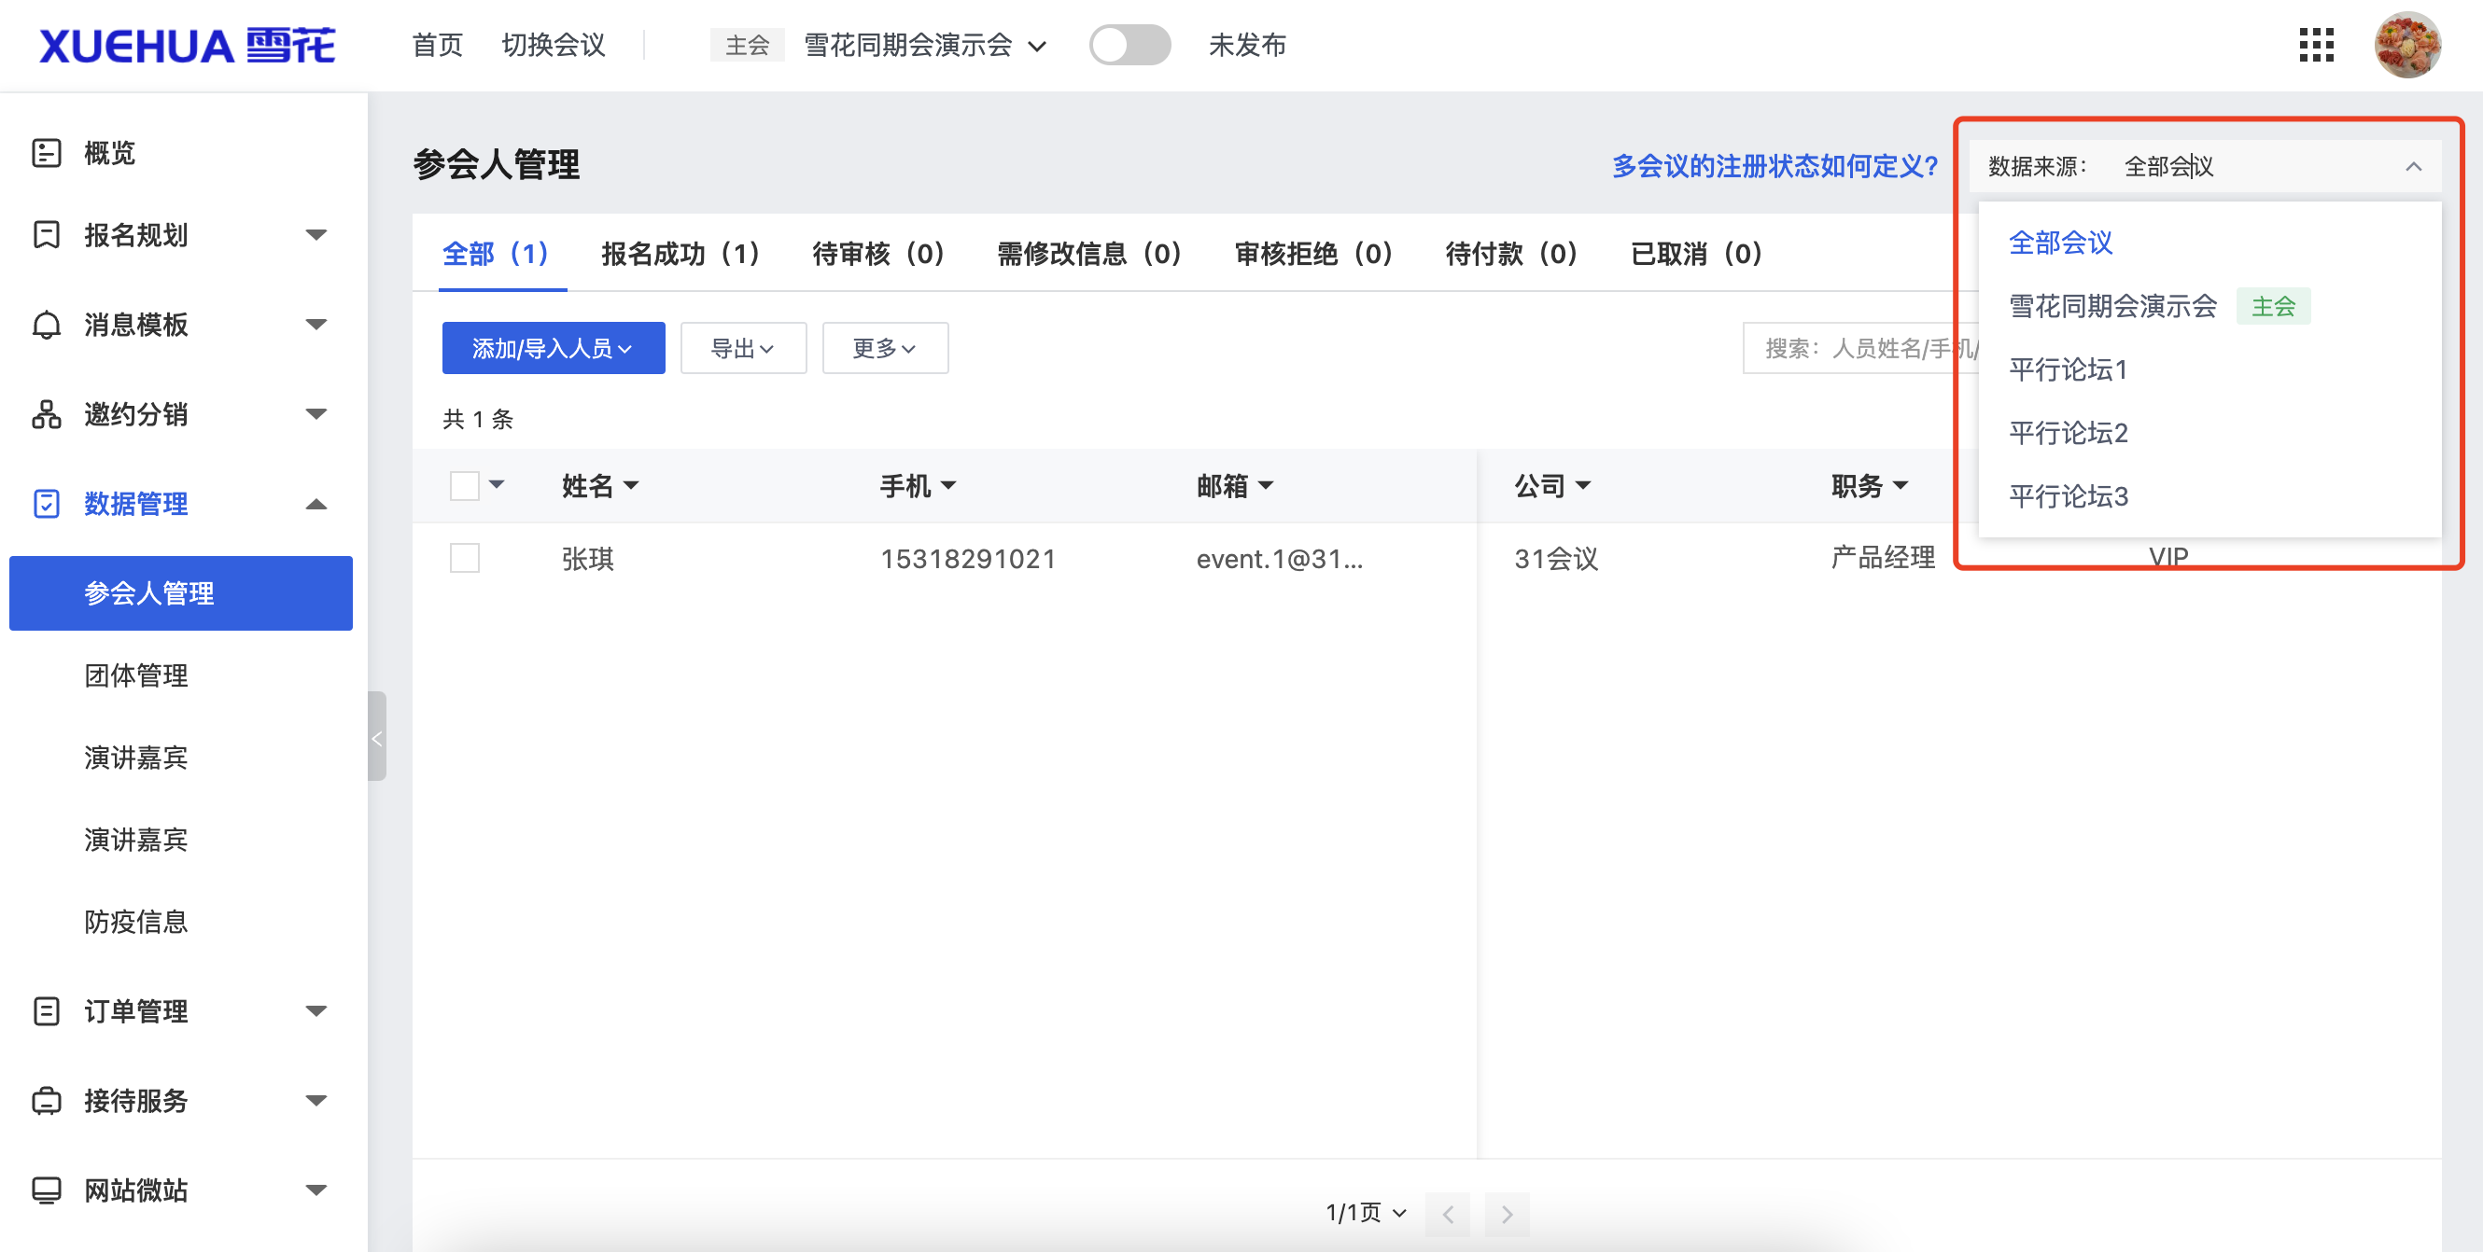
Task: Select 平行论坛1 option
Action: 2209,369
